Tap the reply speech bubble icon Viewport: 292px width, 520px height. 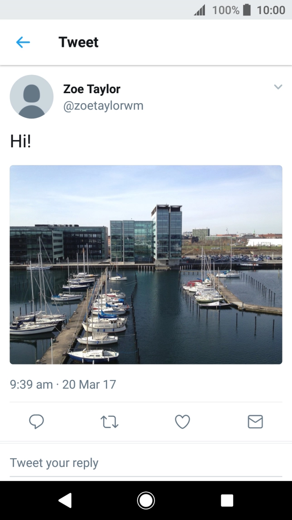36,422
